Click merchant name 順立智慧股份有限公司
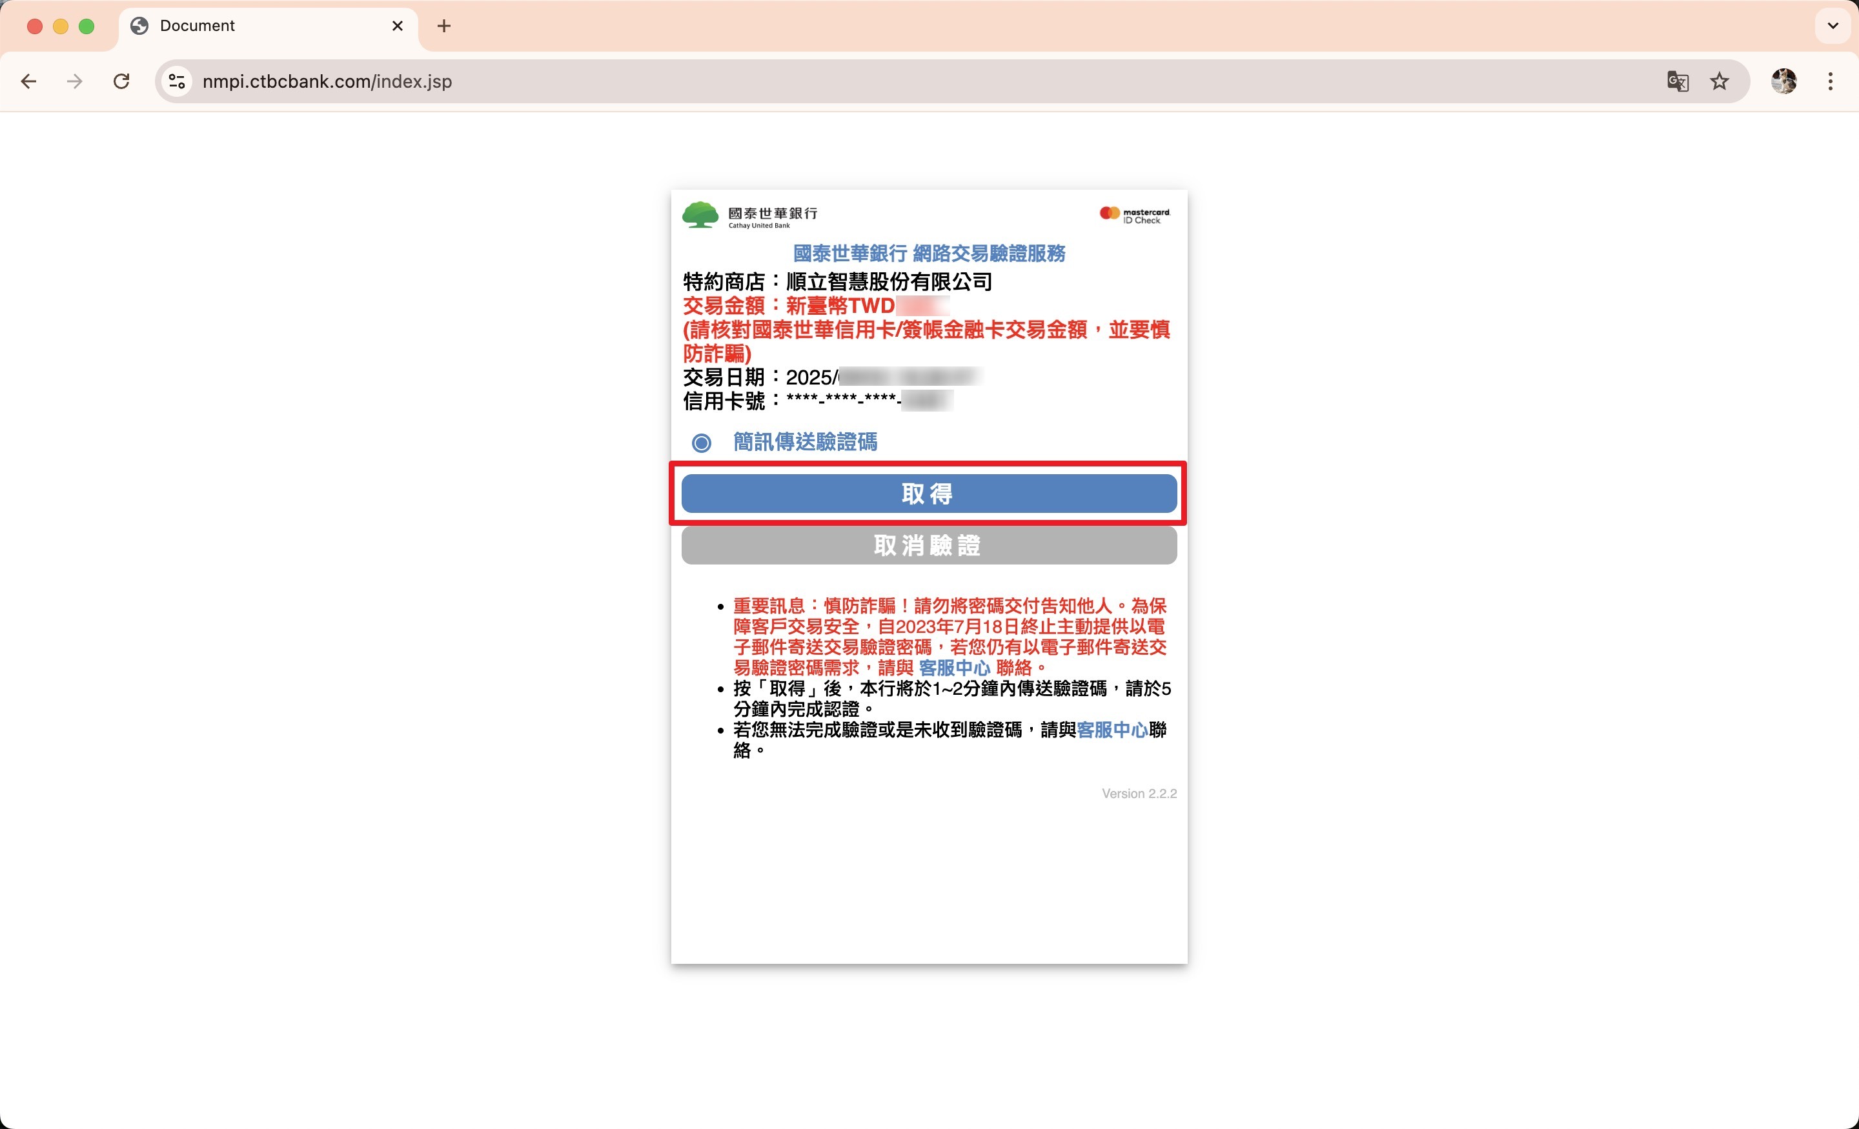Viewport: 1859px width, 1129px height. click(x=889, y=282)
